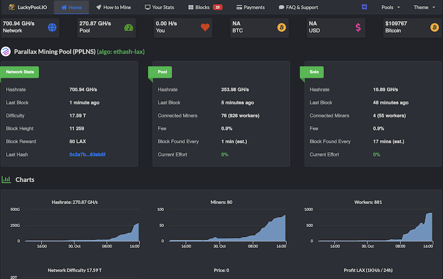This screenshot has width=443, height=279.
Task: Click the green speedometer Pool icon
Action: tap(128, 27)
